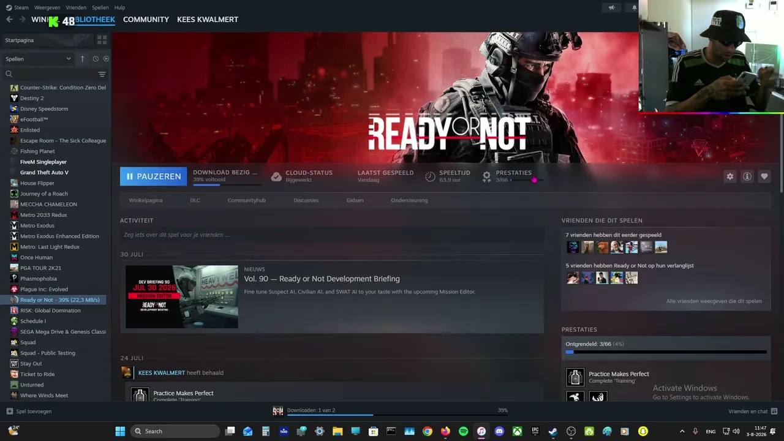The height and width of the screenshot is (441, 784).
Task: Toggle show ready-to-play games only
Action: pos(106,59)
